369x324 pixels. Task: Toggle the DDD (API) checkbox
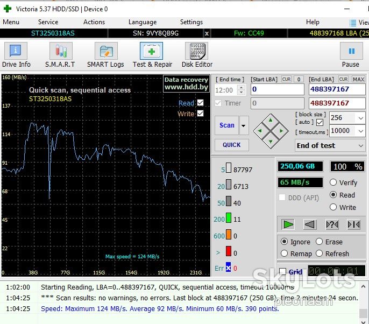point(282,198)
